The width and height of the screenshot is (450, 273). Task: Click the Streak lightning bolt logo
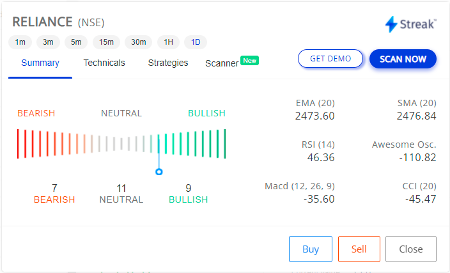(391, 24)
